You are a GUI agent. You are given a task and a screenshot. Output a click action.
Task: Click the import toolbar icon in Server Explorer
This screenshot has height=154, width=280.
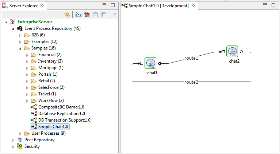(78, 15)
